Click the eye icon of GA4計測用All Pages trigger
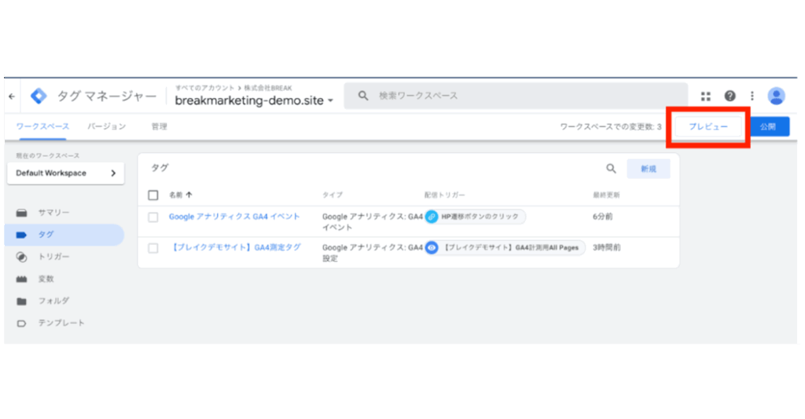The image size is (805, 419). (x=432, y=248)
